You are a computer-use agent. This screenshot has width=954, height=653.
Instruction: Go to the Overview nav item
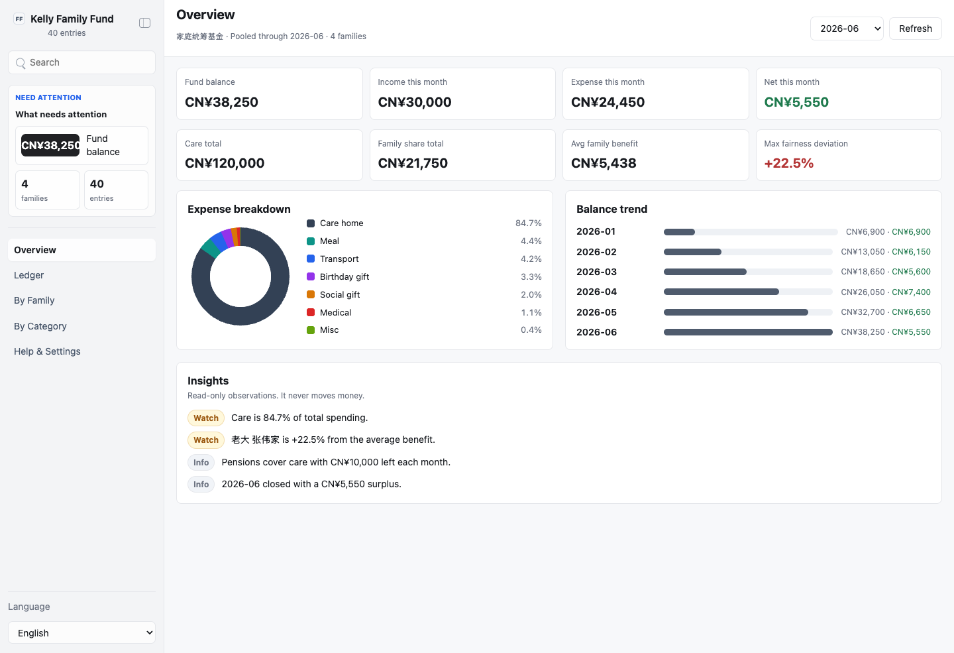81,250
